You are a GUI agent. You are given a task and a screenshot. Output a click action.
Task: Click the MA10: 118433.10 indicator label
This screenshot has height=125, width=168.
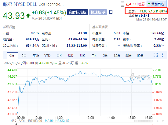[x=57, y=121]
